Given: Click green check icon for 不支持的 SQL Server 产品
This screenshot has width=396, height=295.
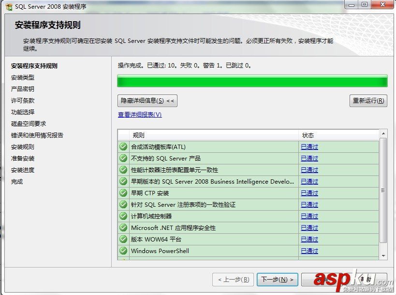Looking at the screenshot, I should pyautogui.click(x=123, y=158).
